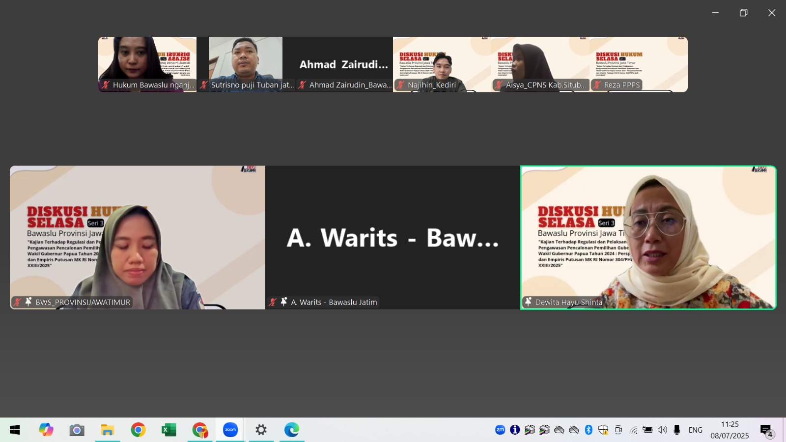Viewport: 786px width, 442px height.
Task: Launch Microsoft Edge from the taskbar
Action: pos(292,430)
